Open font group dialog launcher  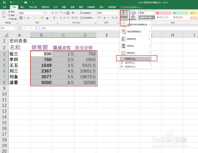(57, 23)
